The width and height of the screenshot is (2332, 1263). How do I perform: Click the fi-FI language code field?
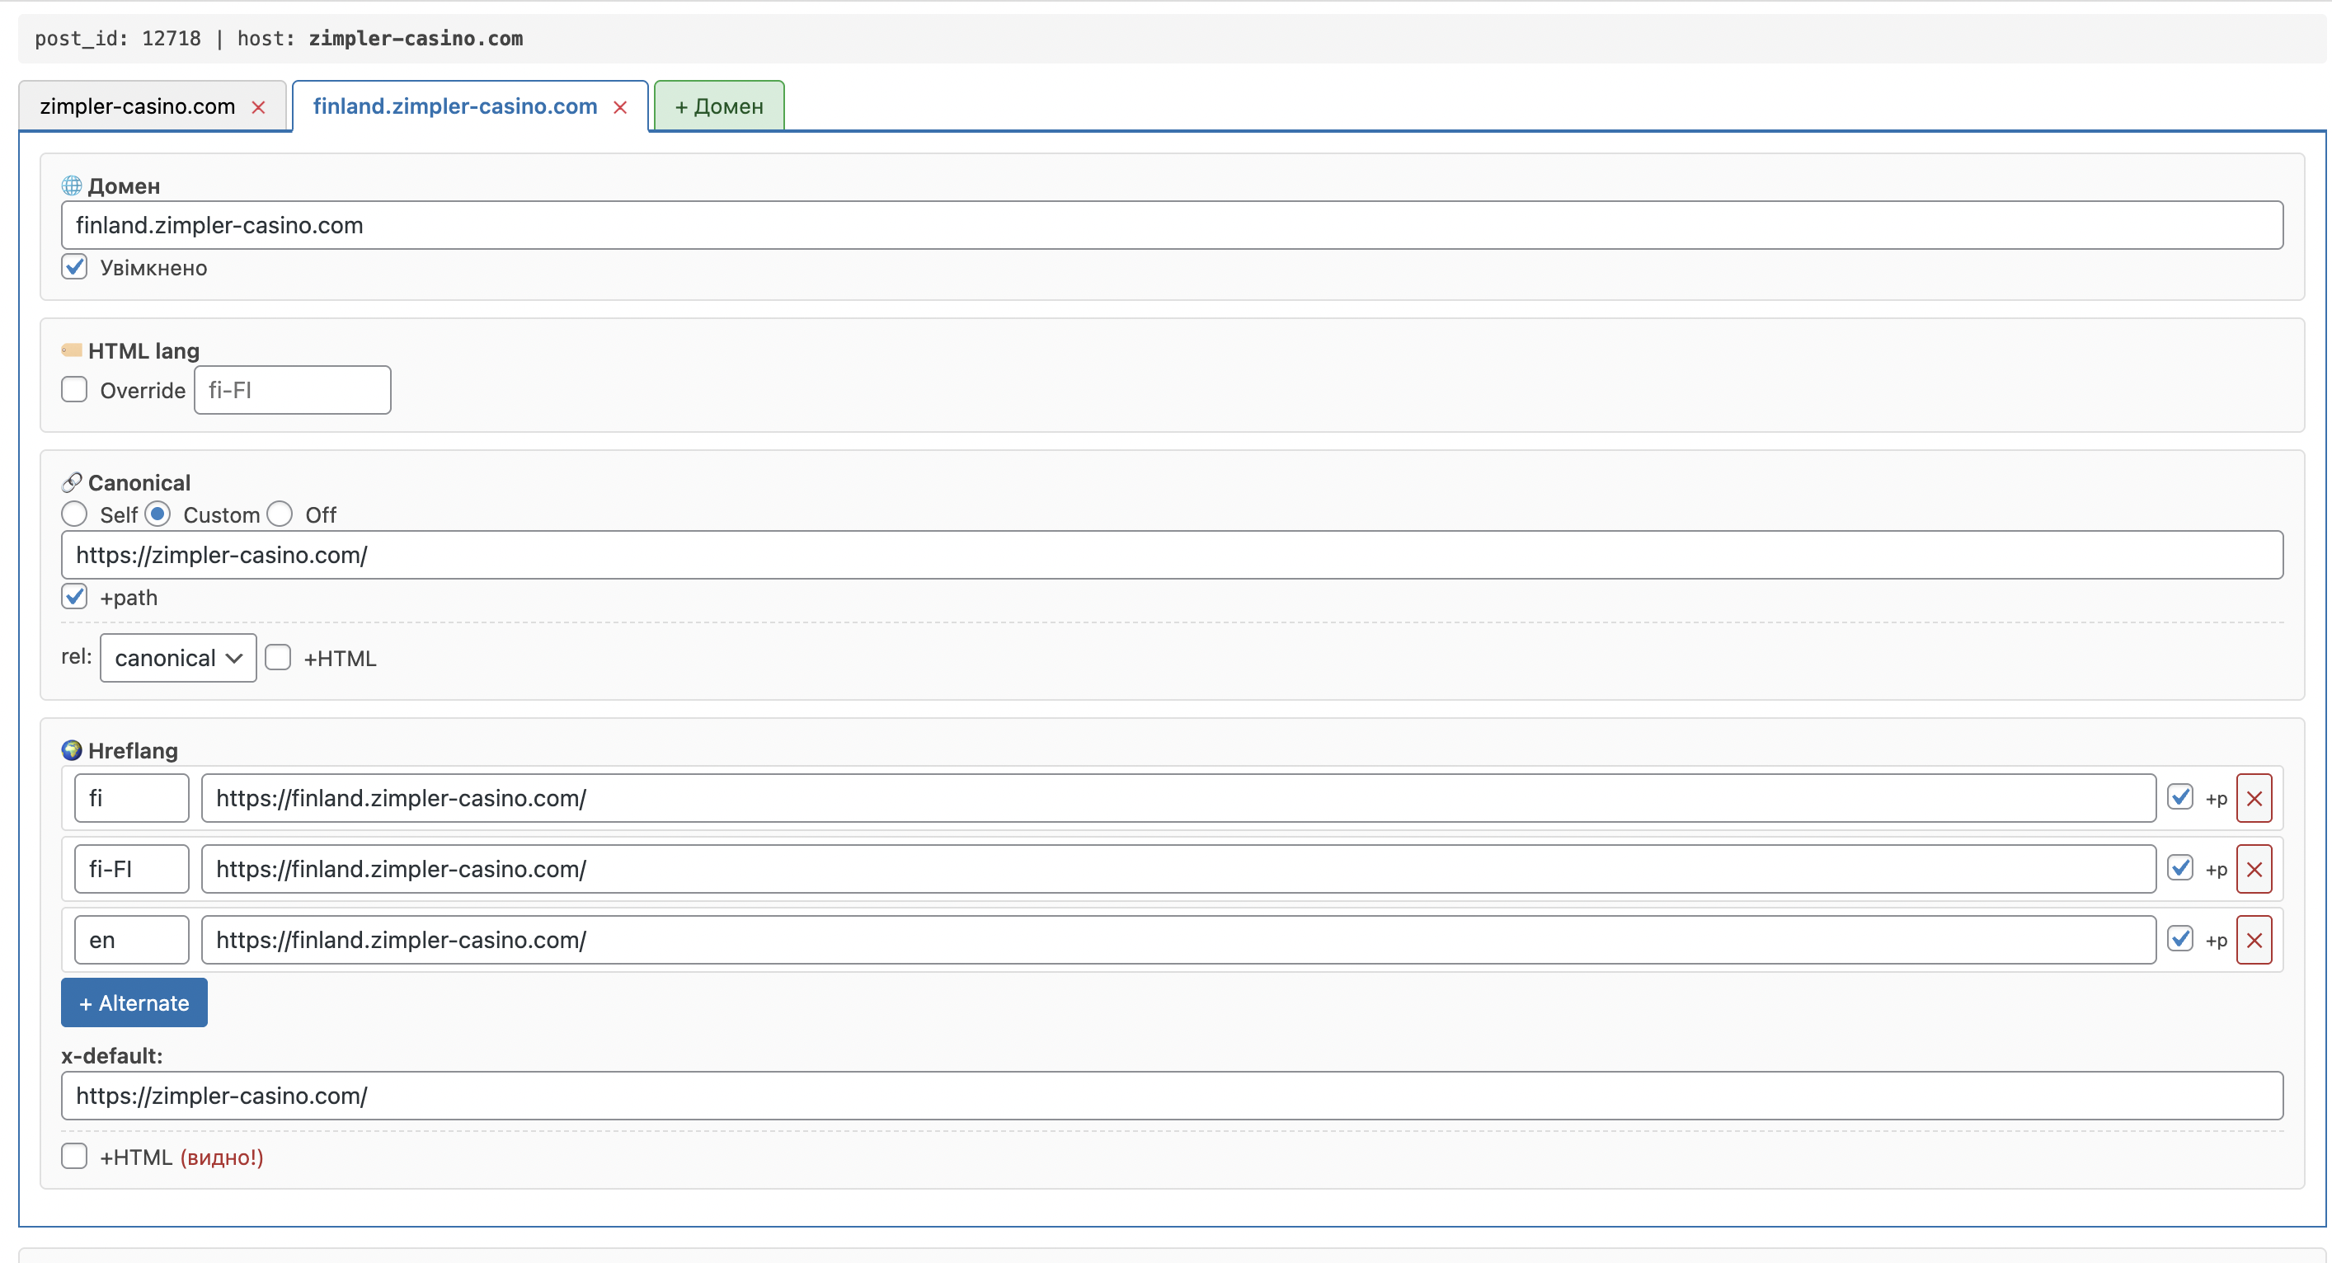[x=131, y=869]
